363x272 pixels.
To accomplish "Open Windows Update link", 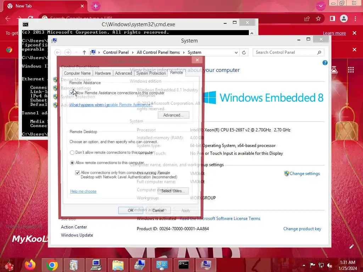I will [x=77, y=235].
